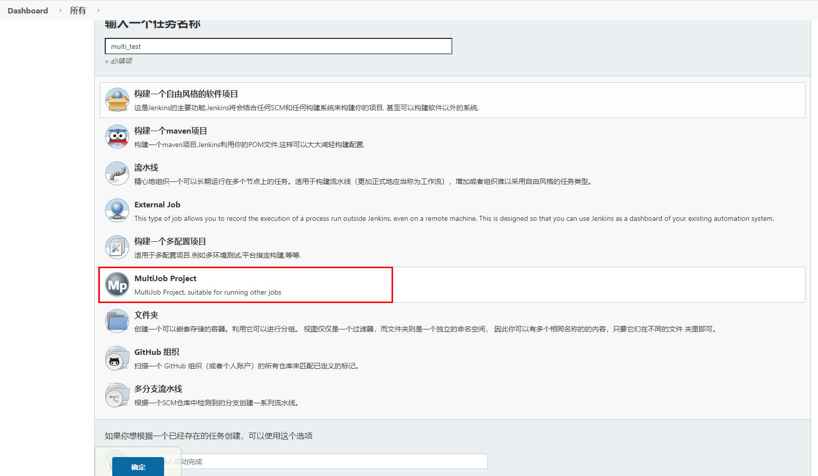Viewport: 818px width, 476px height.
Task: Select '构建一个多配置项目' title
Action: [x=170, y=241]
